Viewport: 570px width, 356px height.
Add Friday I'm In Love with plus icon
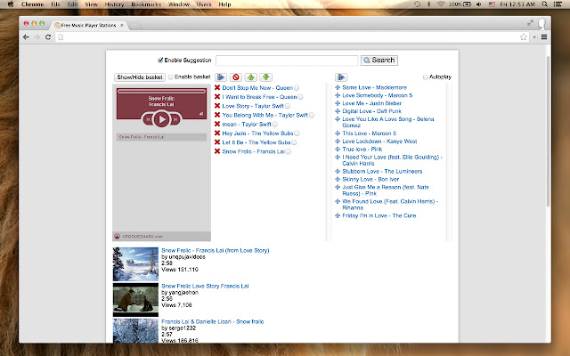[x=338, y=215]
